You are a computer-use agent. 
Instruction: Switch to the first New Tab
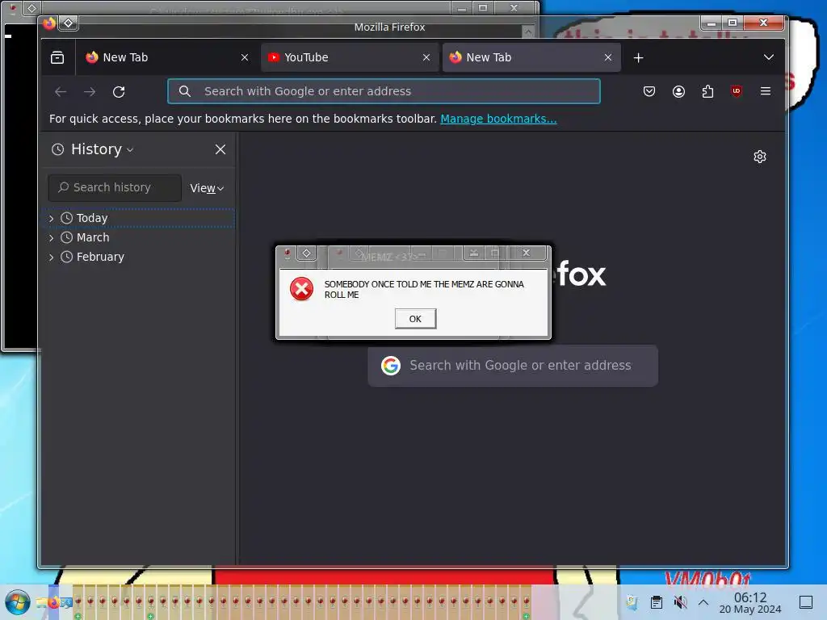pyautogui.click(x=168, y=57)
